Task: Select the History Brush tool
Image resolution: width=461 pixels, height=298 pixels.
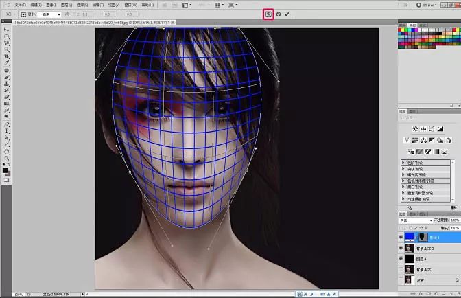Action: click(x=6, y=91)
